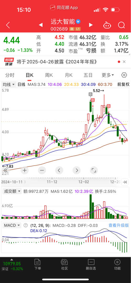
Task: Tap the blue verified badge
Action: pos(78,22)
